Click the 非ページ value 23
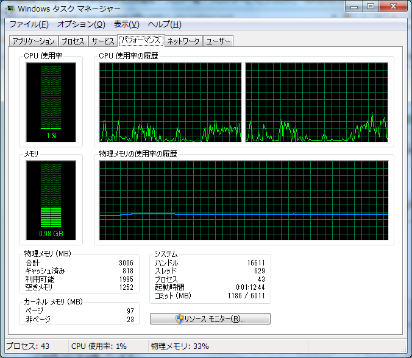Viewport: 412px width, 358px height. pyautogui.click(x=130, y=320)
